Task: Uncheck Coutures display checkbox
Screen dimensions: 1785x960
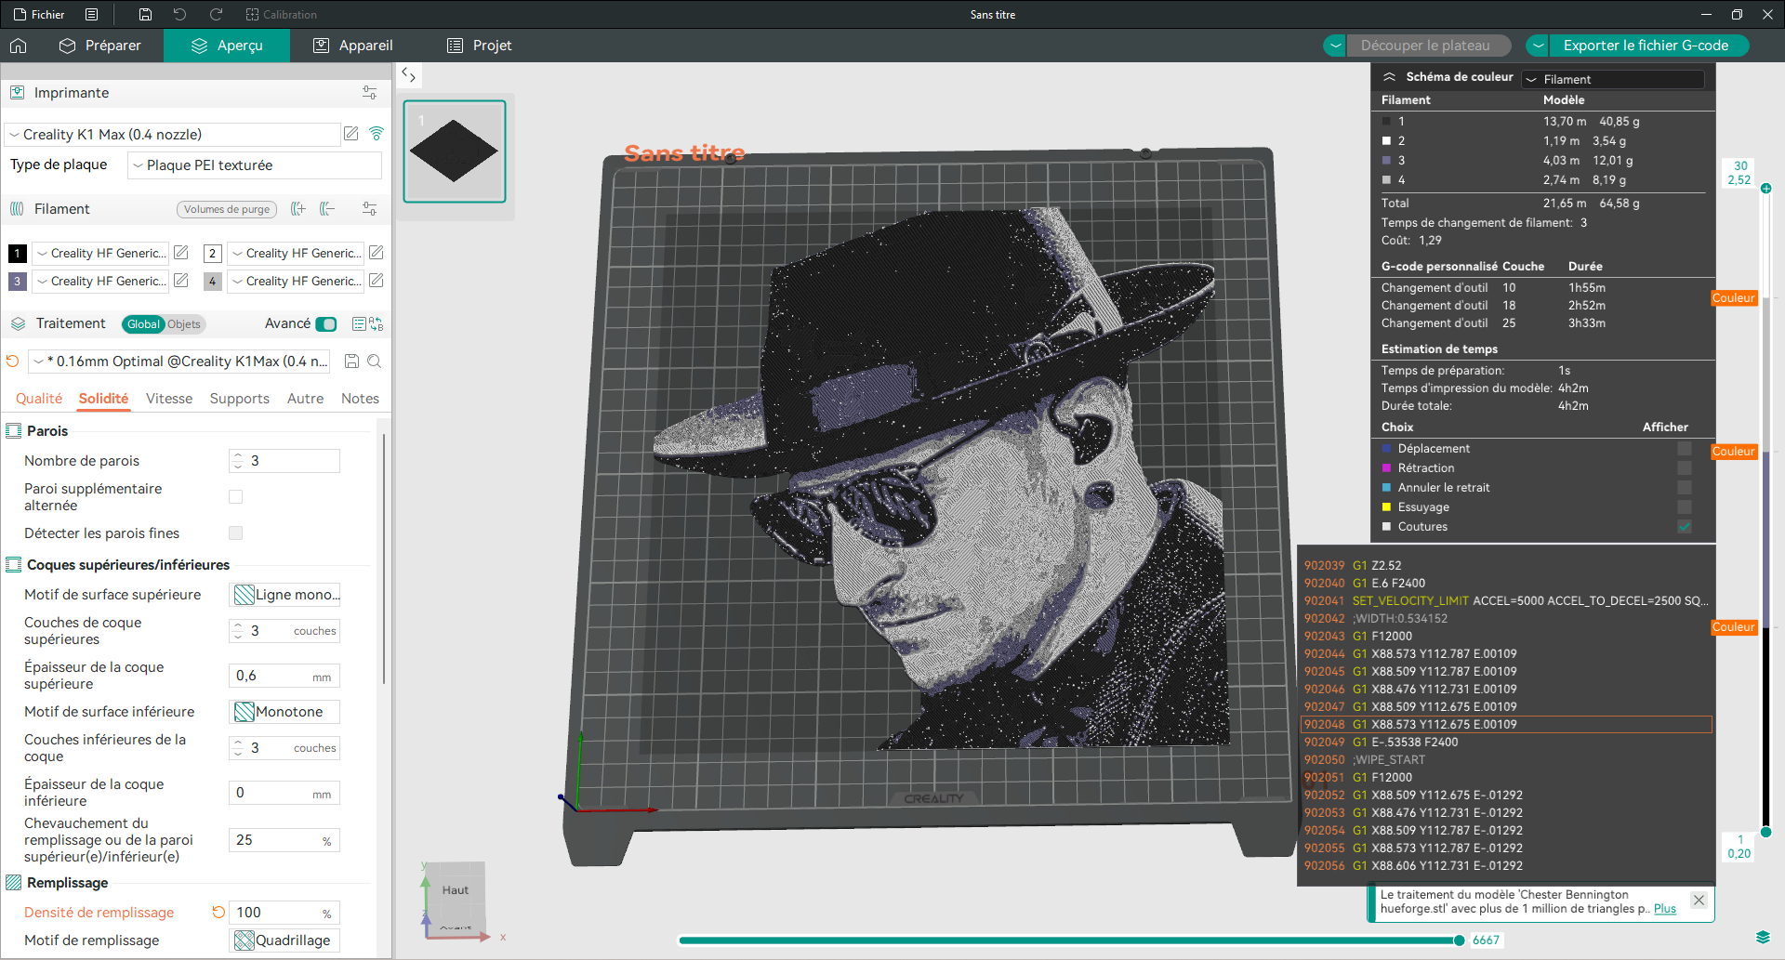Action: point(1685,527)
